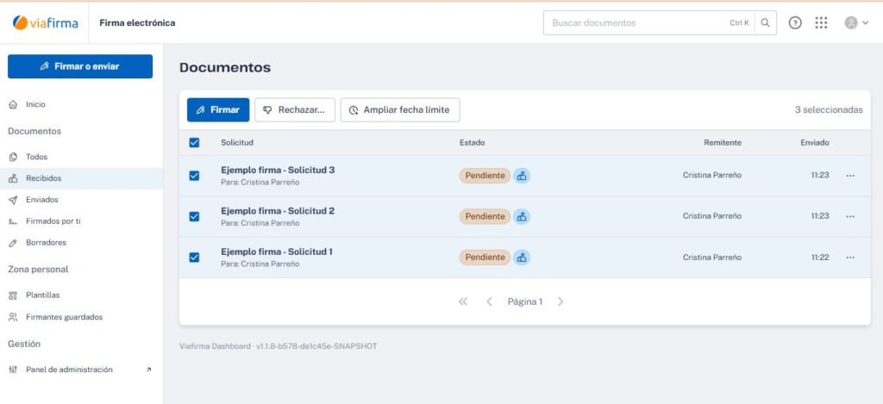The width and height of the screenshot is (883, 404).
Task: Deselect Ejemplo firma - Solicitud 1 checkbox
Action: pyautogui.click(x=194, y=258)
